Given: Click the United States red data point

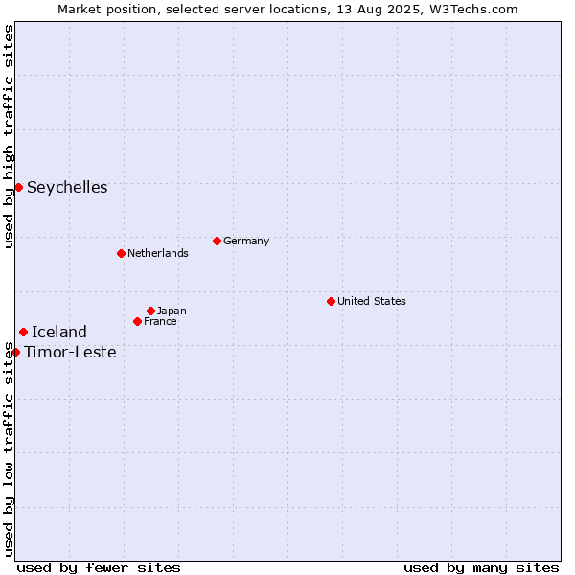Looking at the screenshot, I should pyautogui.click(x=332, y=302).
